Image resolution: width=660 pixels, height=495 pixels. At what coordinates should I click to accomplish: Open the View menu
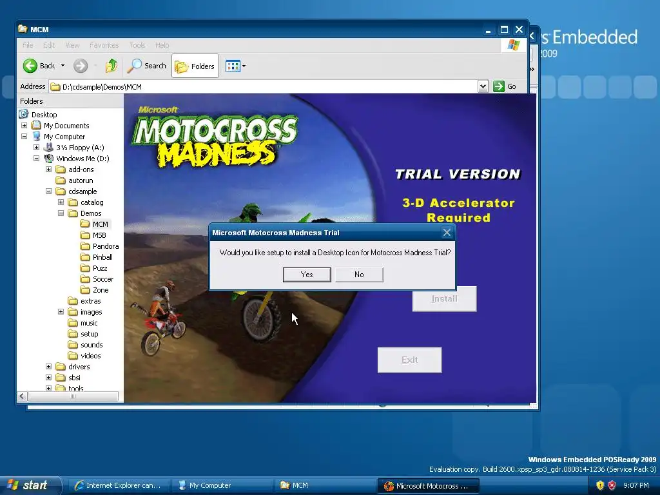point(72,45)
